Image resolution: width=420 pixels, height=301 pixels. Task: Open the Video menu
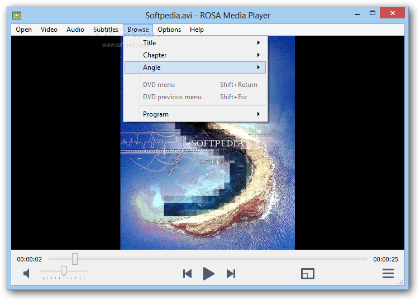point(49,30)
